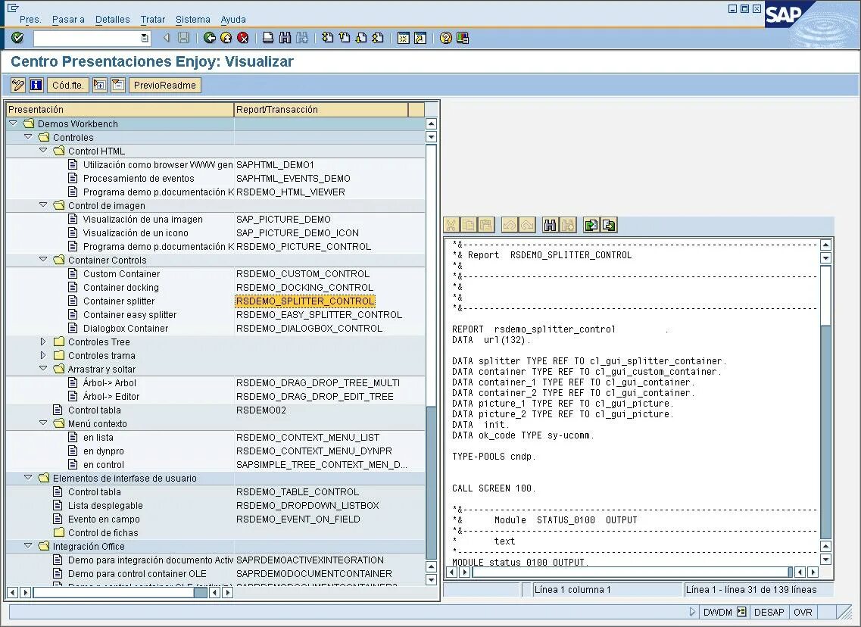
Task: Click the yellow Exit arrow icon
Action: click(x=226, y=38)
